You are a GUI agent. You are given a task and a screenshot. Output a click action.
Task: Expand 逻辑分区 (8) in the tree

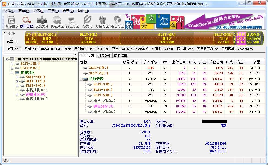(17, 95)
